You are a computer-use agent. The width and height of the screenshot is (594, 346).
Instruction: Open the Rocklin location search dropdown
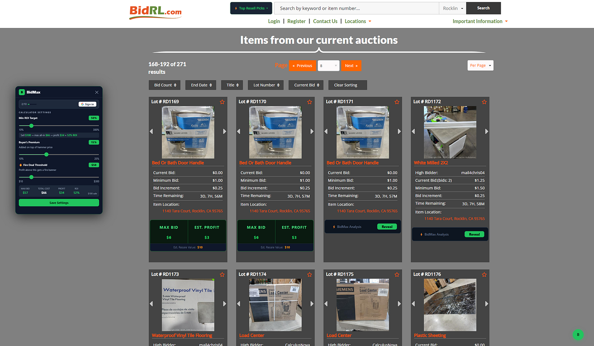click(453, 8)
